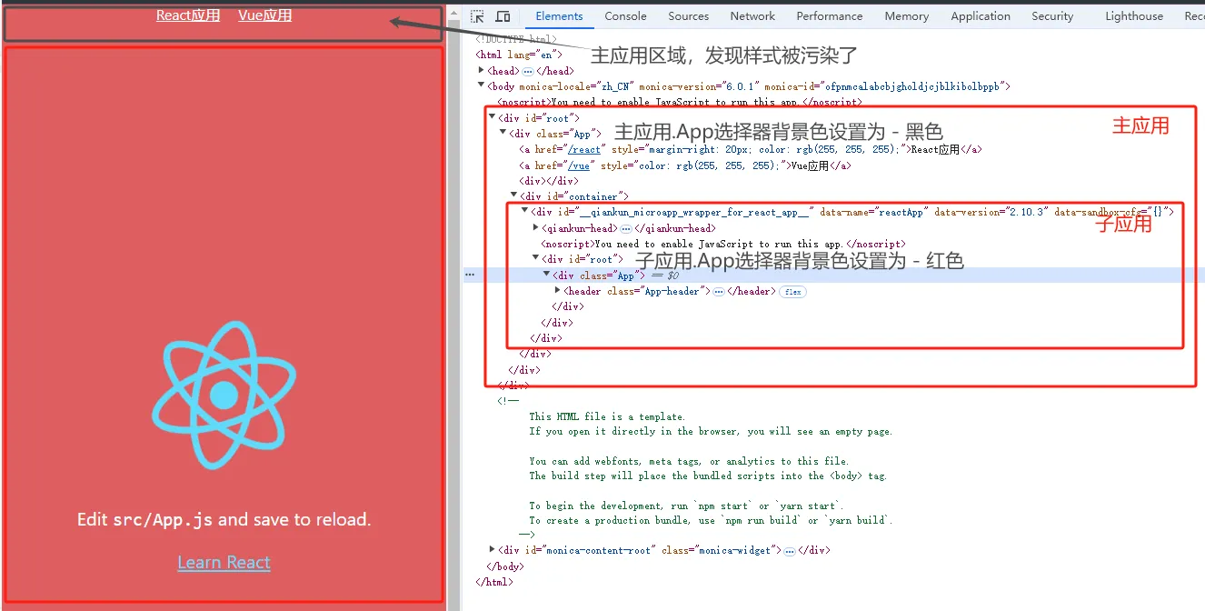
Task: Click the /vue href value in DOM tree
Action: tap(579, 165)
